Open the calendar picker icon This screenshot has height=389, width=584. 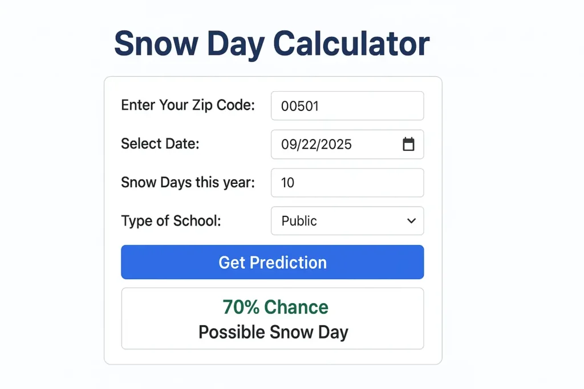coord(408,144)
